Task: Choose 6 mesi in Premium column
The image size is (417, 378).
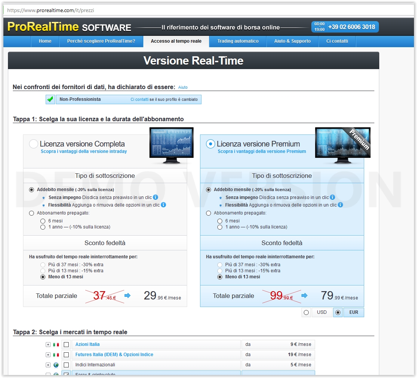Action: (220, 221)
